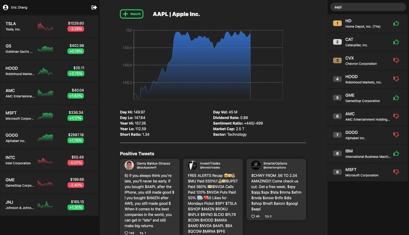Select Goldman Sachs in the watchlist
The image size is (409, 235).
coord(19,52)
